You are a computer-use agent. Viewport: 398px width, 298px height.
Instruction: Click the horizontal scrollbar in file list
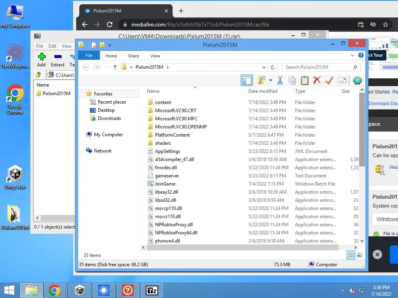(243, 247)
